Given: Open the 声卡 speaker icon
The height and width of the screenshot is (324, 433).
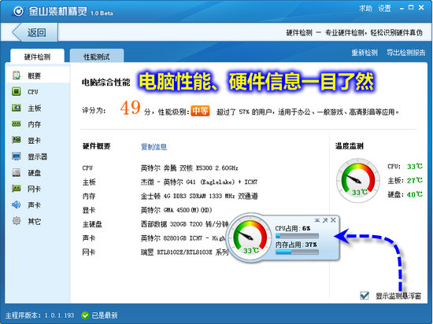Looking at the screenshot, I should pyautogui.click(x=17, y=205).
